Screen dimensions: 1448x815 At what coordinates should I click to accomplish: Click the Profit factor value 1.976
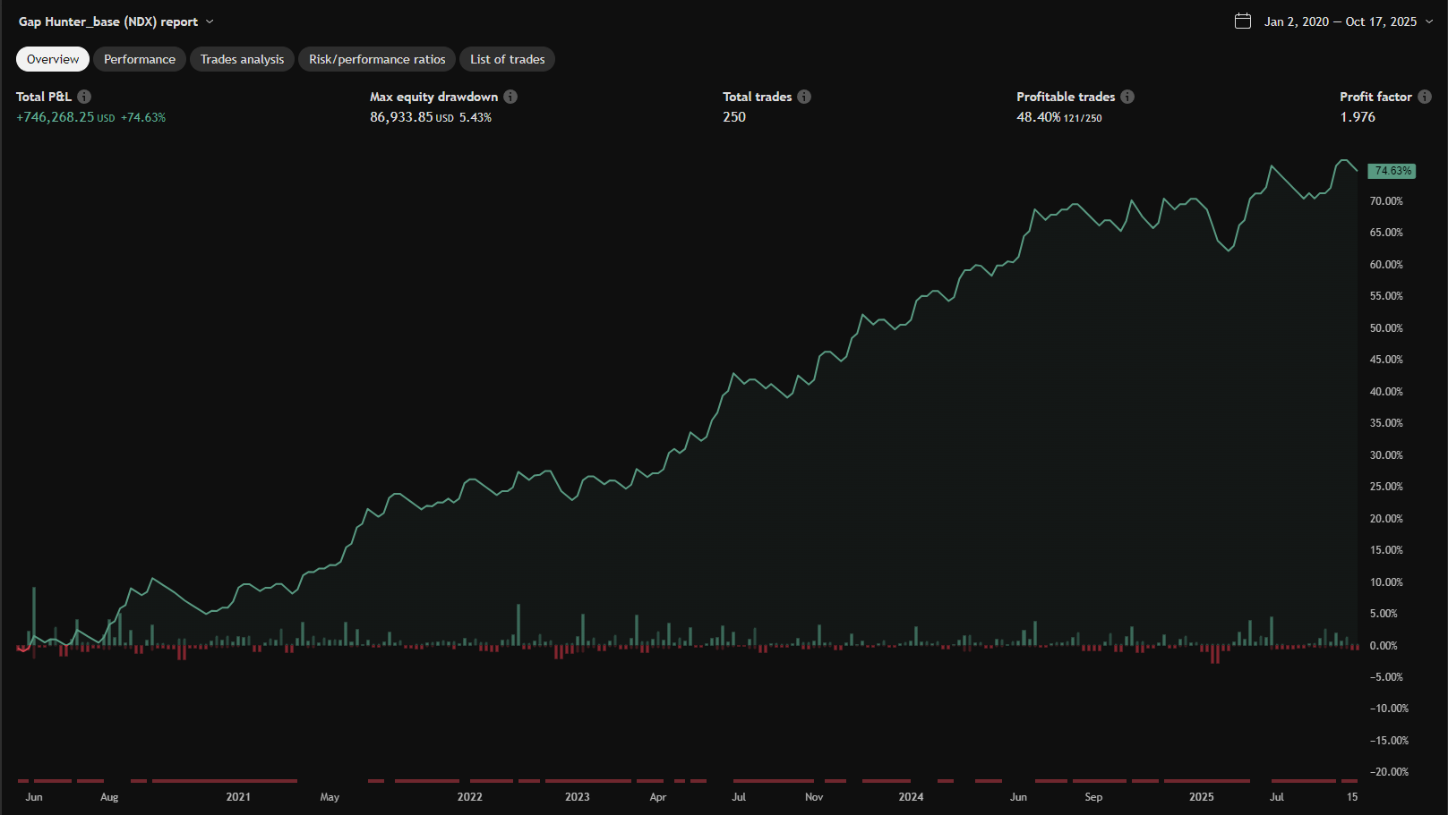(1358, 117)
